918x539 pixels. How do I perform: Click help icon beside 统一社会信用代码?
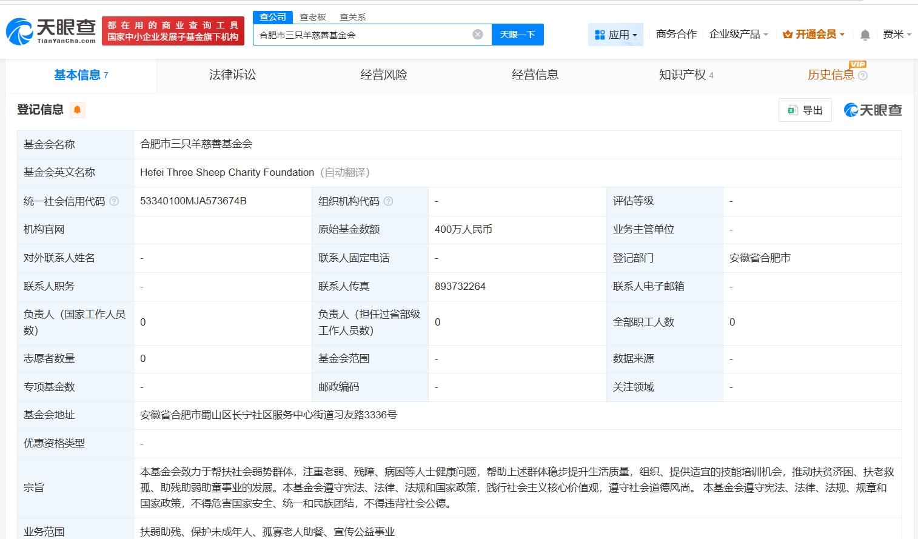[x=114, y=201]
